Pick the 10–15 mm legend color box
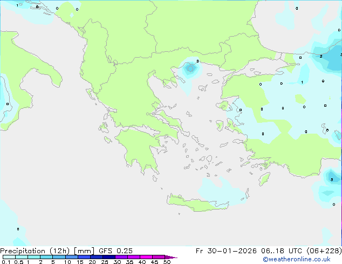The image size is (342, 264). click(x=72, y=257)
